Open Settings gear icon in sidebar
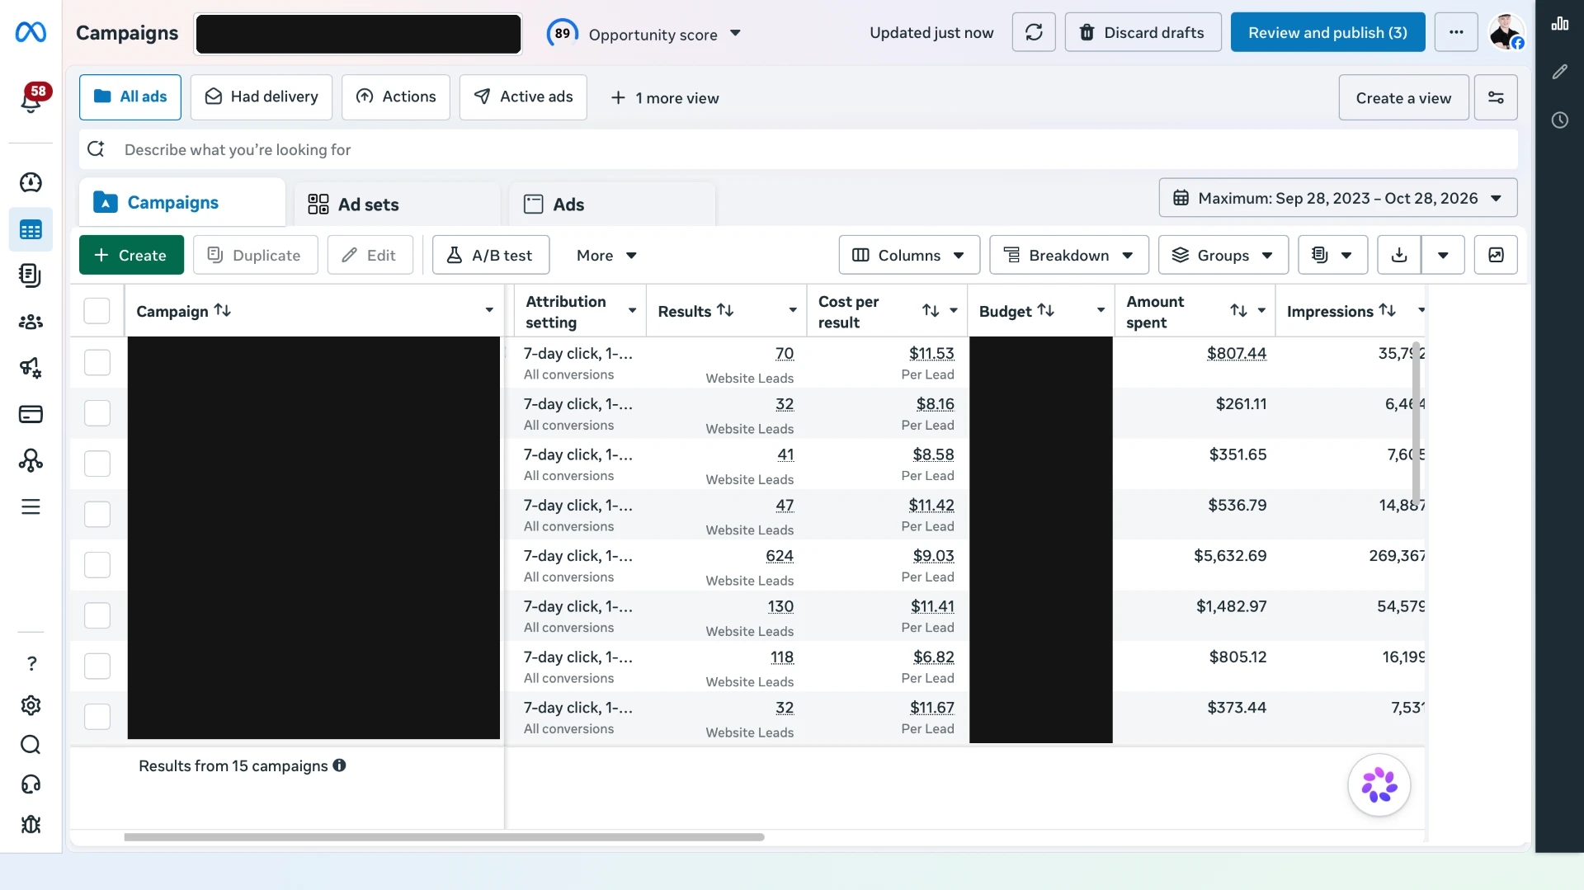The width and height of the screenshot is (1584, 890). [31, 705]
